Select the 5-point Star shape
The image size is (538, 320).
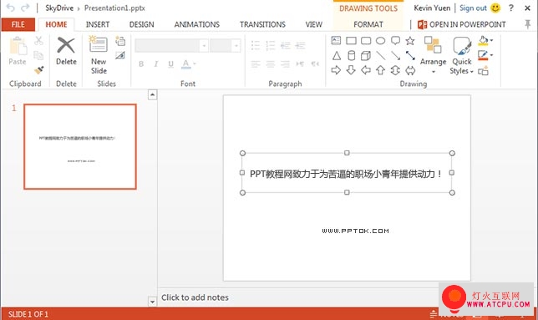410,41
